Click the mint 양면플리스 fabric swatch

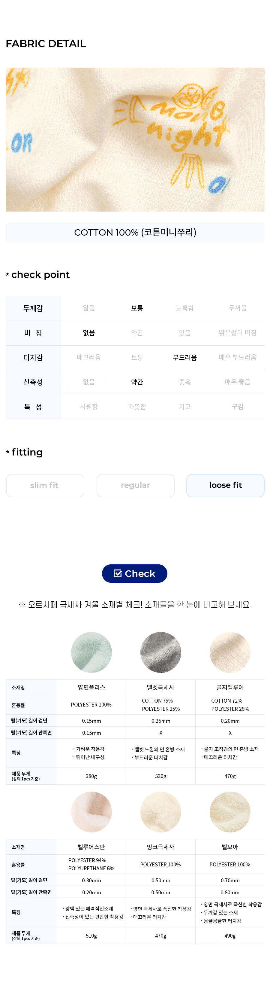[x=91, y=652]
